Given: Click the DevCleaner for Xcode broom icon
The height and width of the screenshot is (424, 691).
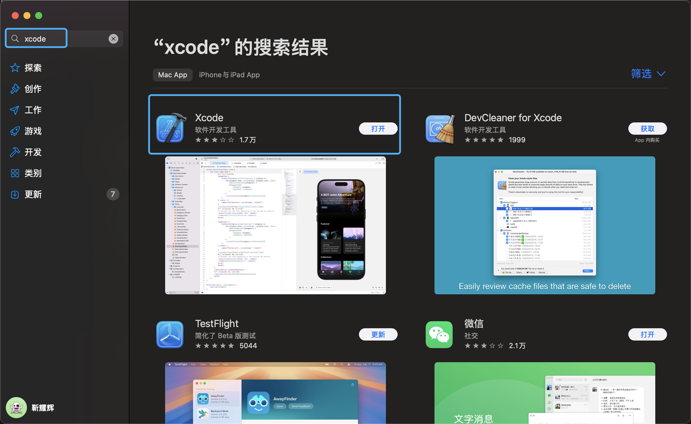Looking at the screenshot, I should (x=439, y=129).
